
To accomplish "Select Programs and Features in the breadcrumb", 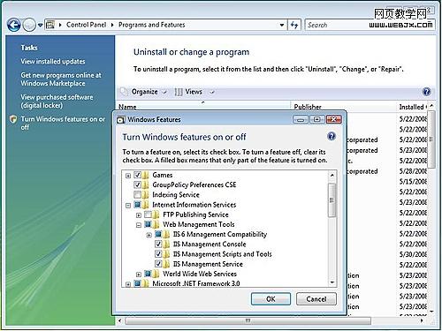I will [152, 25].
